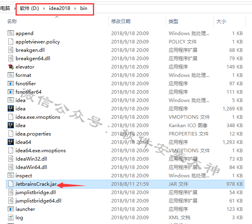
Task: Select the file name breakgen64.dll
Action: pyautogui.click(x=33, y=58)
